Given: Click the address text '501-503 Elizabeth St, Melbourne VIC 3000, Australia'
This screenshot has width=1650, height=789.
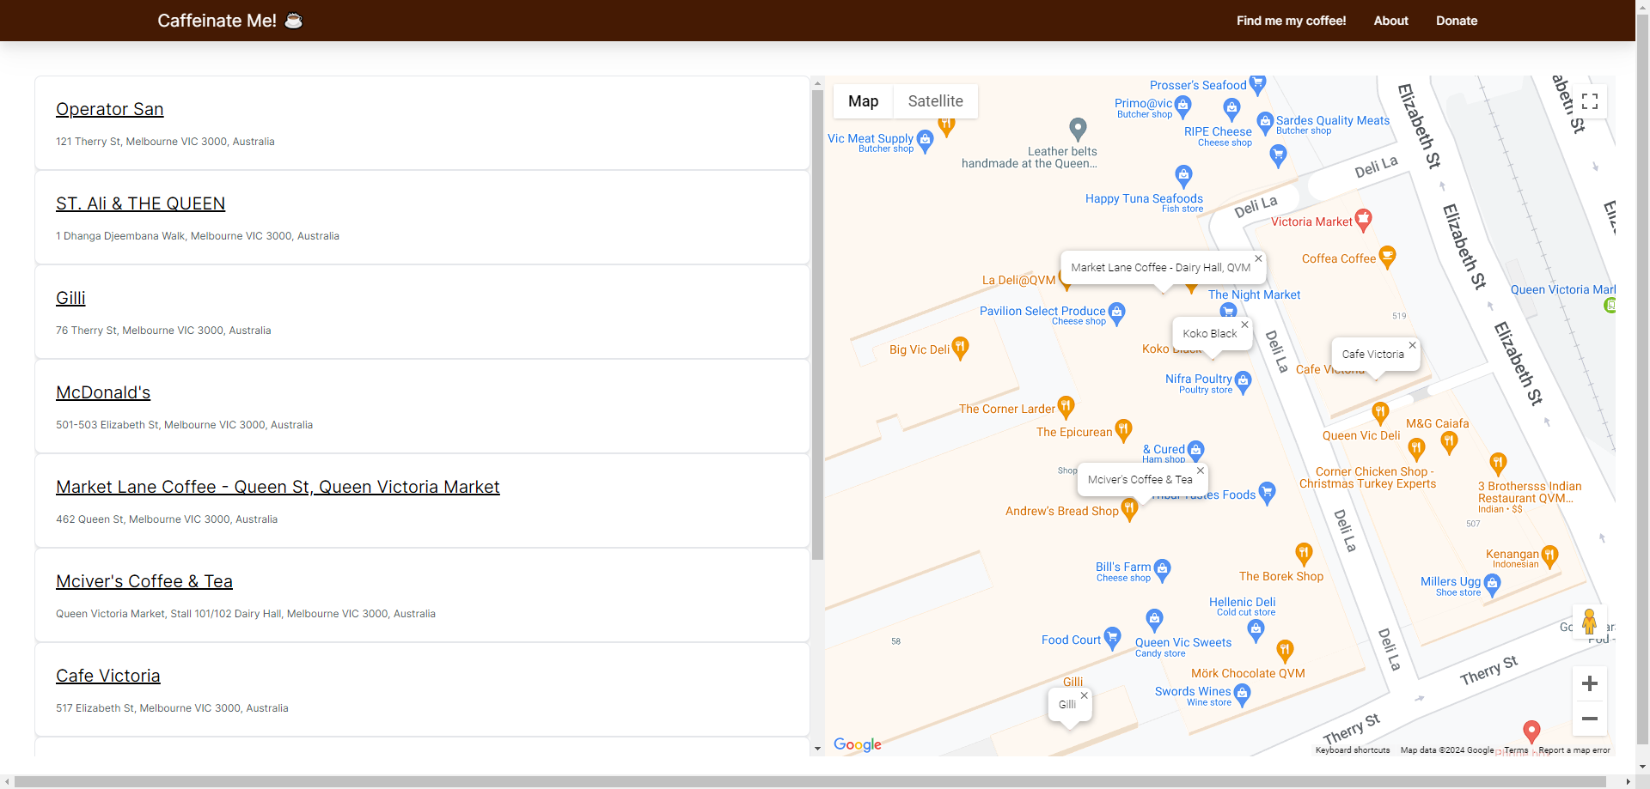Looking at the screenshot, I should click(x=184, y=425).
